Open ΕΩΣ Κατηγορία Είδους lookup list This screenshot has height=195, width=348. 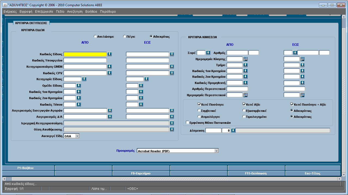[146, 79]
